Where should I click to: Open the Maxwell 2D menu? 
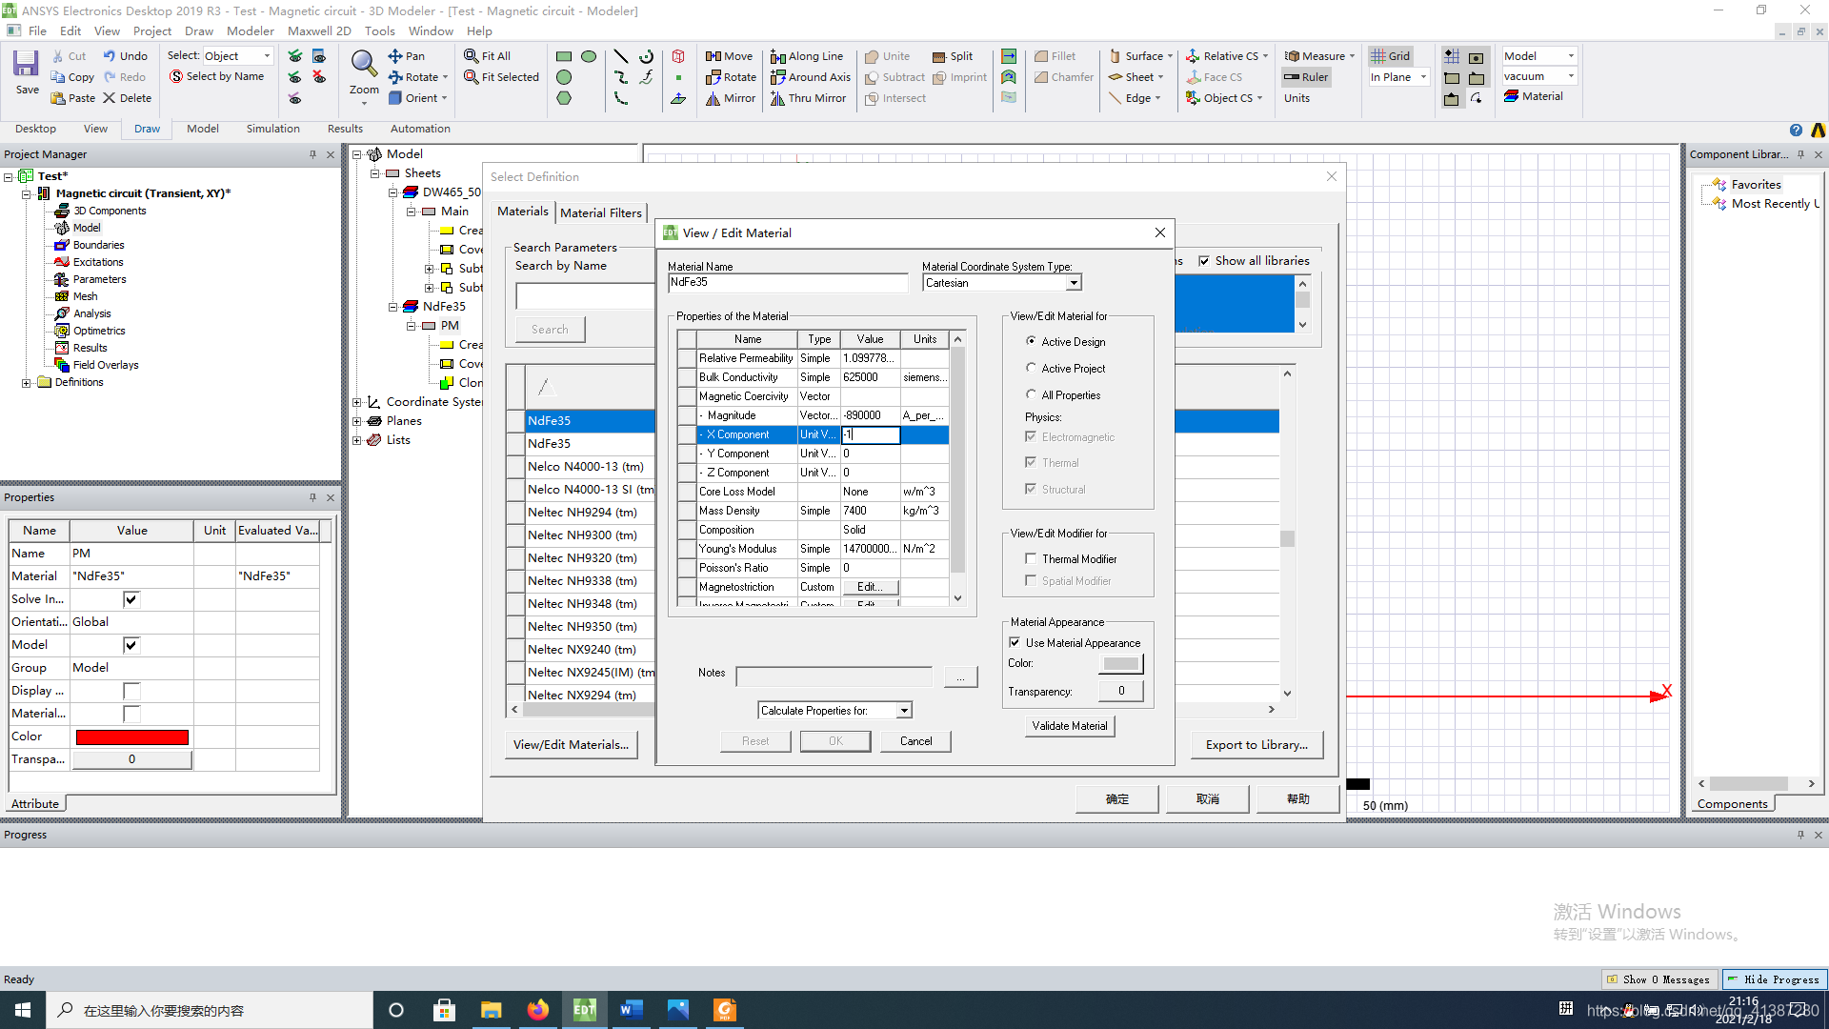pyautogui.click(x=319, y=30)
